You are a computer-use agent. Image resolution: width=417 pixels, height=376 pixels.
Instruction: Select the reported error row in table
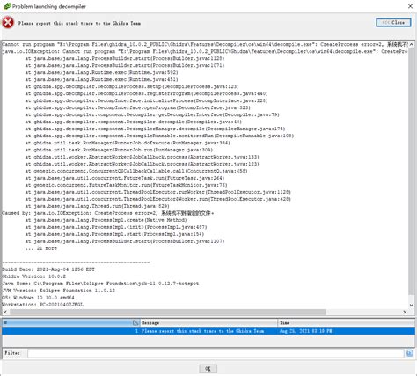click(x=208, y=331)
